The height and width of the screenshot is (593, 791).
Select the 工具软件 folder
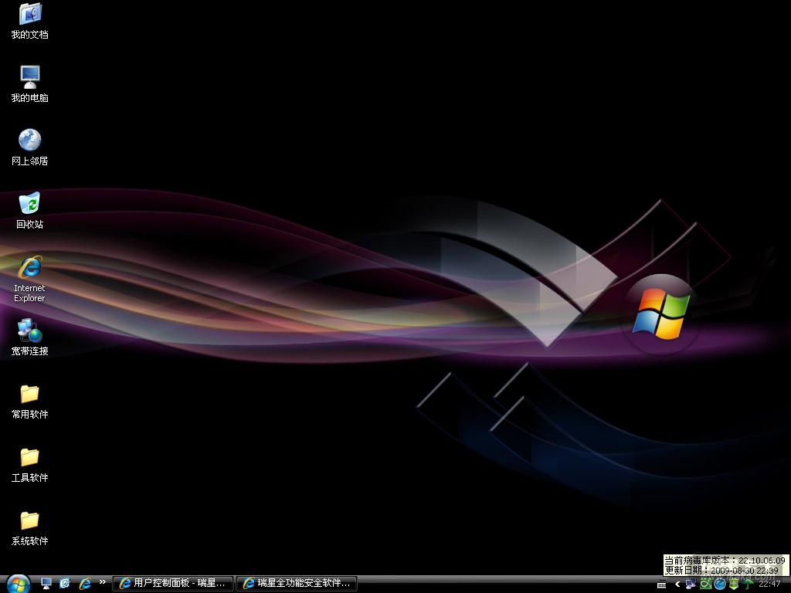(x=29, y=464)
